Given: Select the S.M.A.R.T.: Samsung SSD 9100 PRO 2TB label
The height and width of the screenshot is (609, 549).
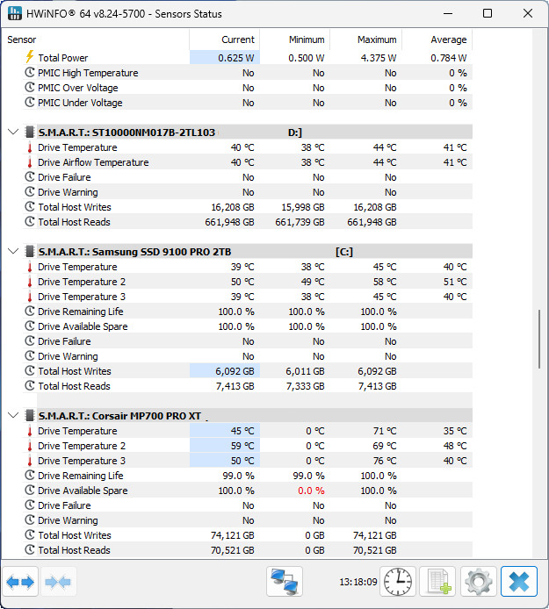Looking at the screenshot, I should click(x=134, y=252).
